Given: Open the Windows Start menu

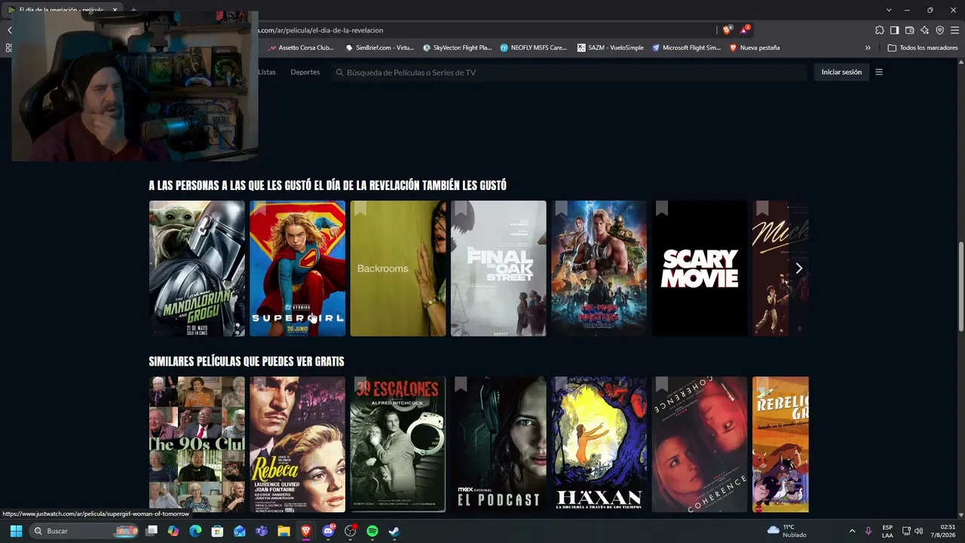Looking at the screenshot, I should pos(16,531).
